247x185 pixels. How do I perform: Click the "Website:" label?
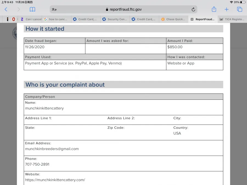(x=33, y=174)
